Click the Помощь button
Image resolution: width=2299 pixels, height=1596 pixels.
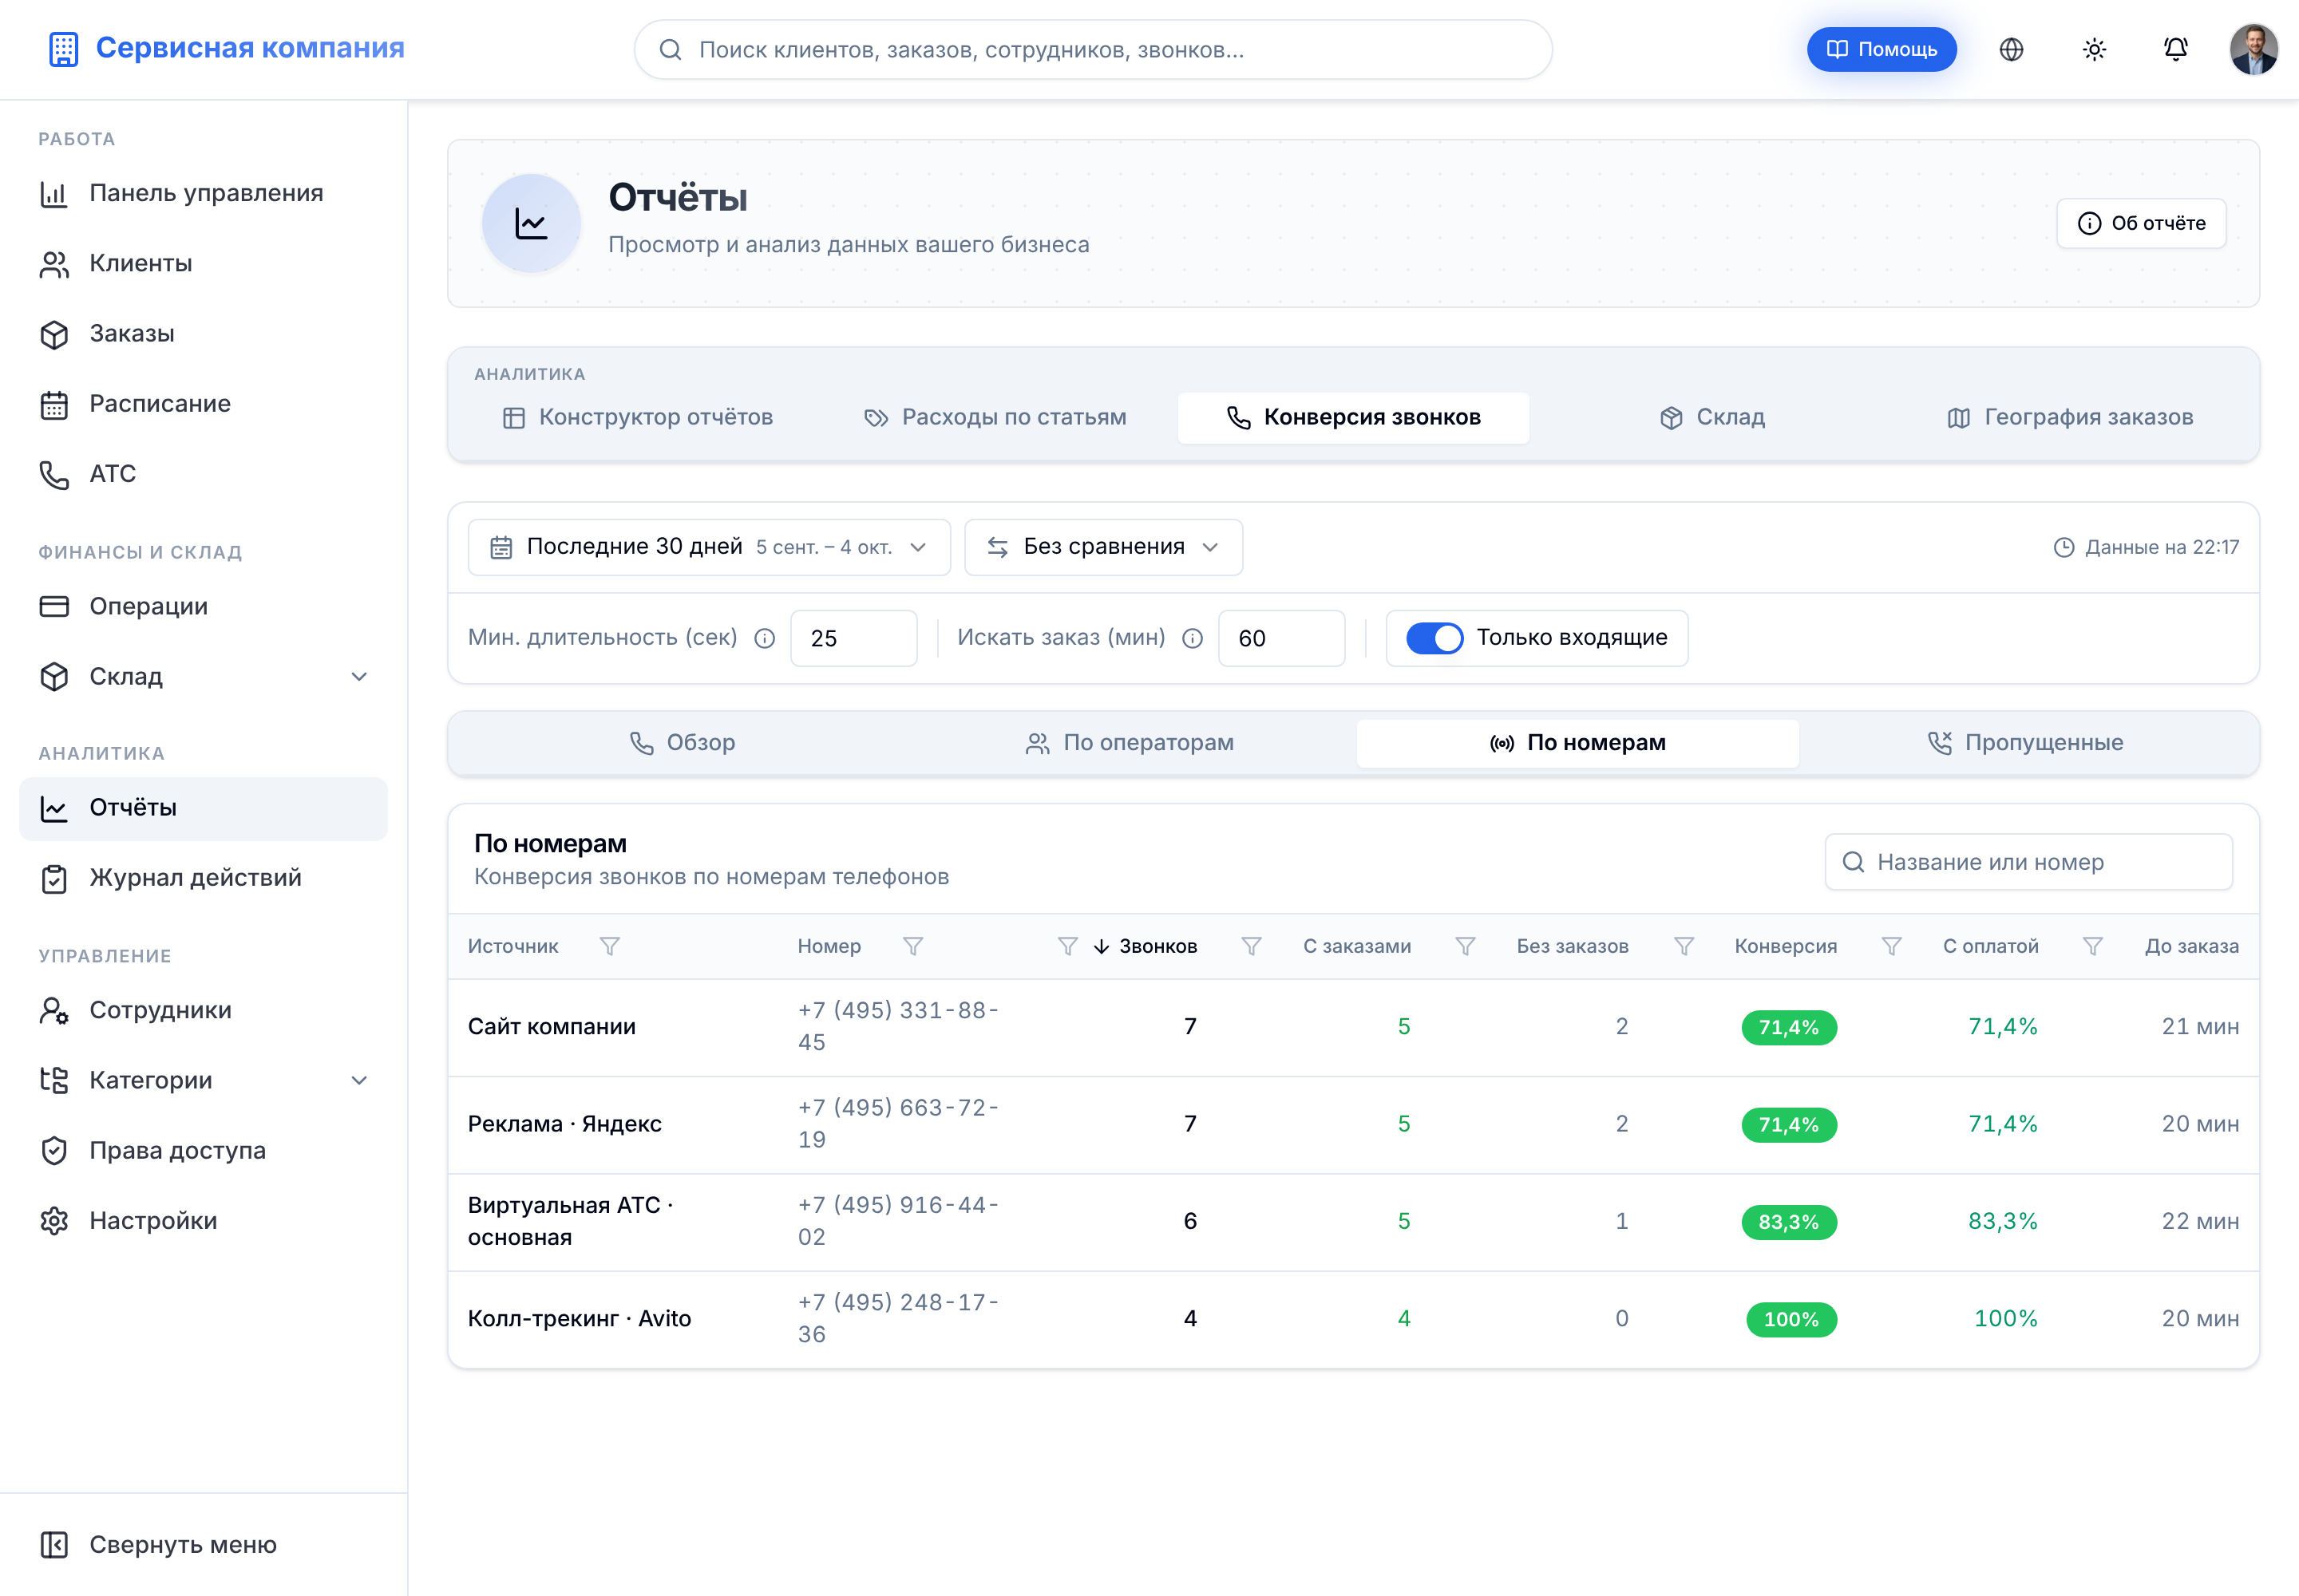coord(1881,49)
